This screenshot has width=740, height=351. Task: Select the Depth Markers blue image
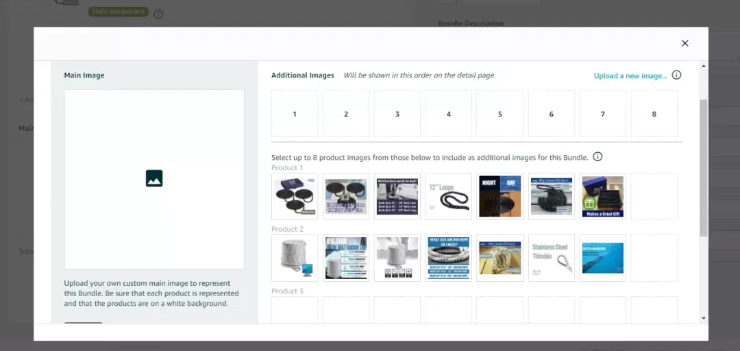coord(603,258)
